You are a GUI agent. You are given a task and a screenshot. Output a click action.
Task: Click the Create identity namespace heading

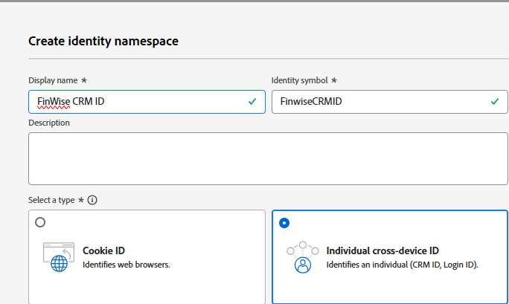103,41
